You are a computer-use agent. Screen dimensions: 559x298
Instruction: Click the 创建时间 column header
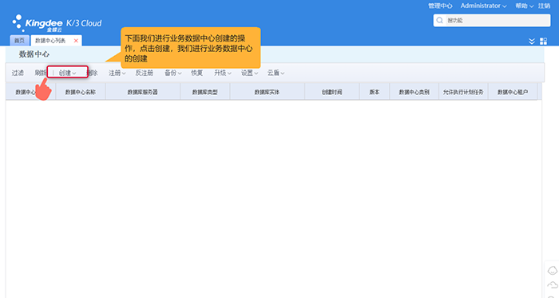click(332, 92)
